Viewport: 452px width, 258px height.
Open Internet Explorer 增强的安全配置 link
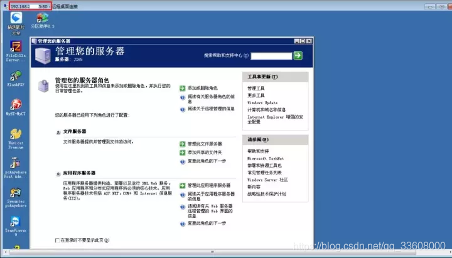(x=275, y=119)
